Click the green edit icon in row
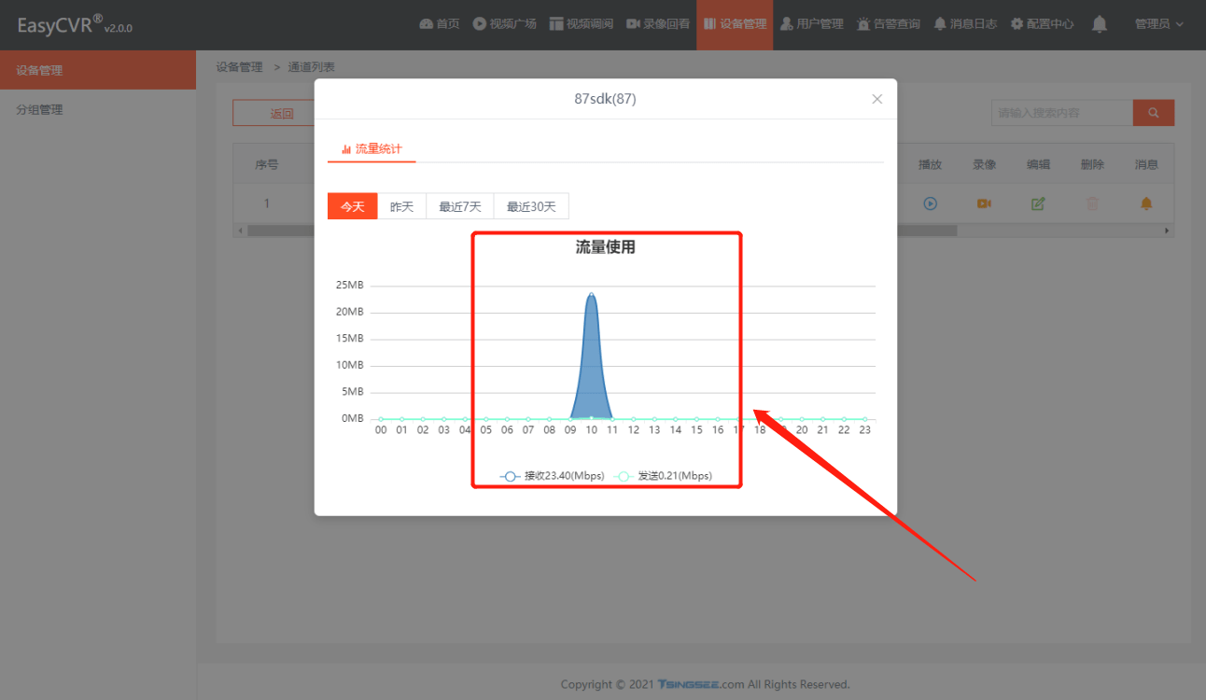Viewport: 1206px width, 700px height. point(1038,203)
